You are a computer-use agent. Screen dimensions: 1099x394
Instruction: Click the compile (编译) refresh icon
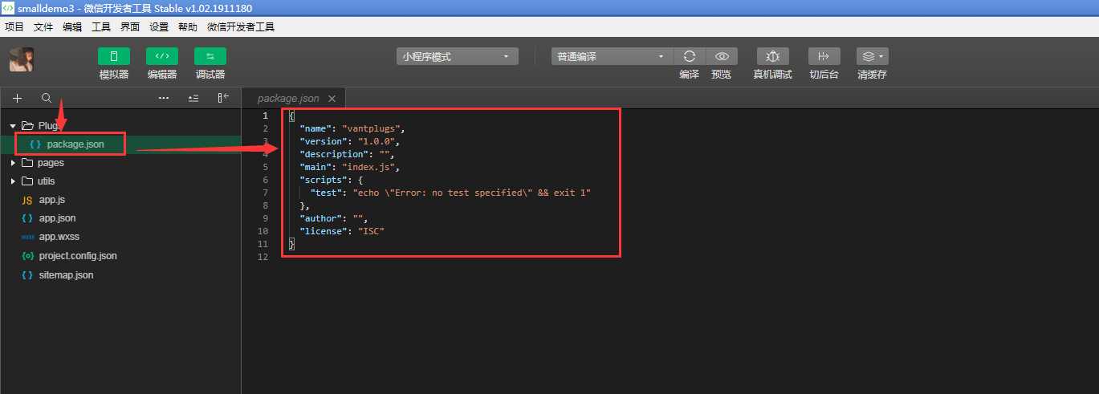click(689, 56)
